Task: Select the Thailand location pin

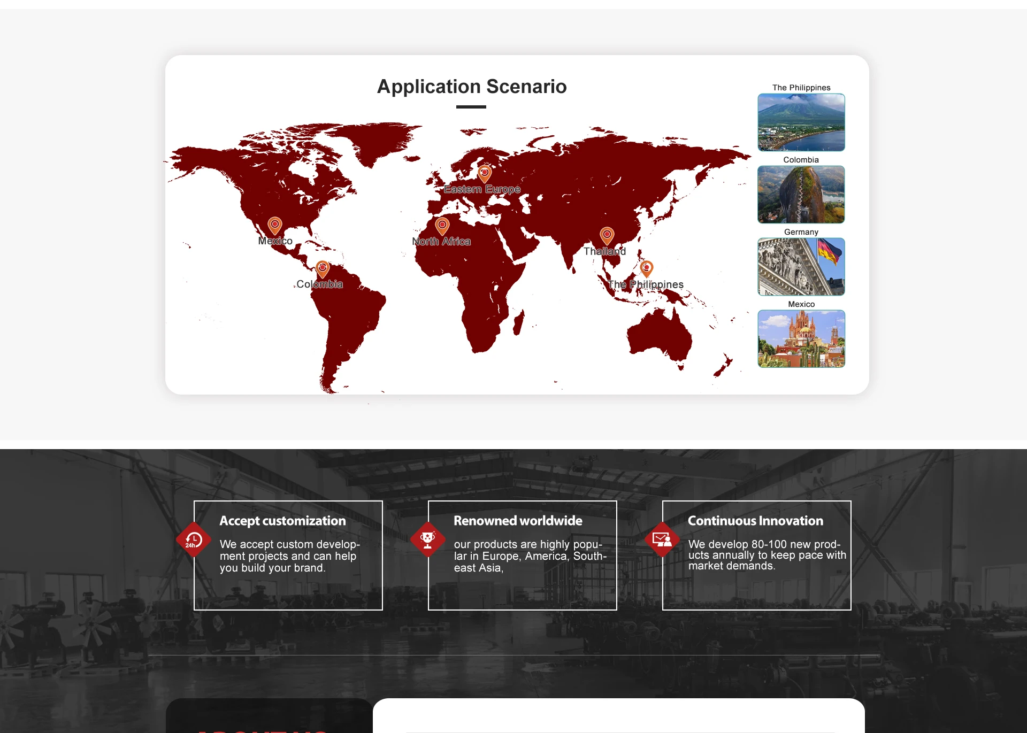Action: [x=607, y=235]
